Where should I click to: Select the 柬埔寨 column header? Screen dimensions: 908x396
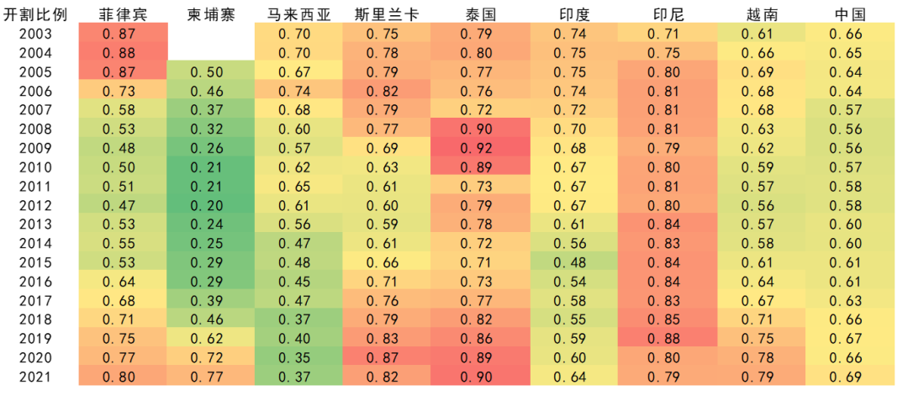[210, 15]
